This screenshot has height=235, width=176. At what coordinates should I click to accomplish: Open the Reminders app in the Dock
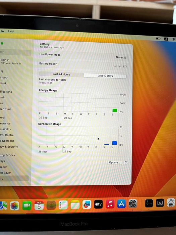tap(63, 205)
